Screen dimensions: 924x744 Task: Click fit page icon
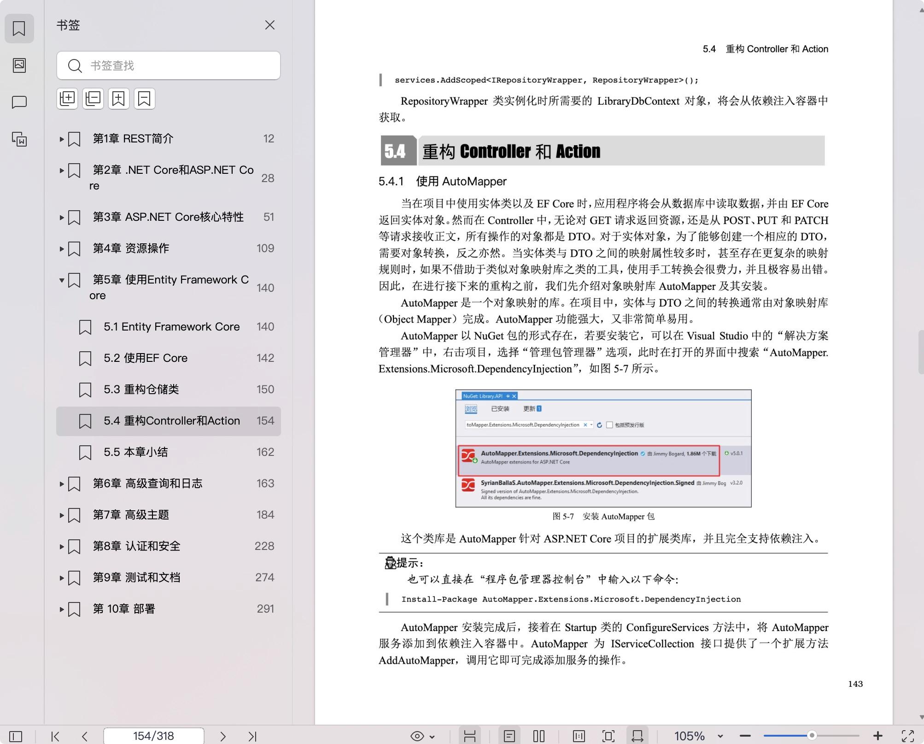tap(608, 736)
